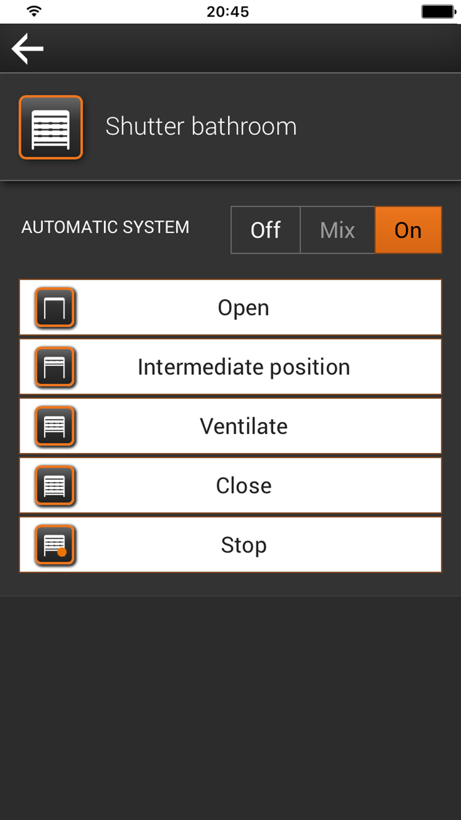Tap the large Shutter bathroom device icon

tap(51, 127)
